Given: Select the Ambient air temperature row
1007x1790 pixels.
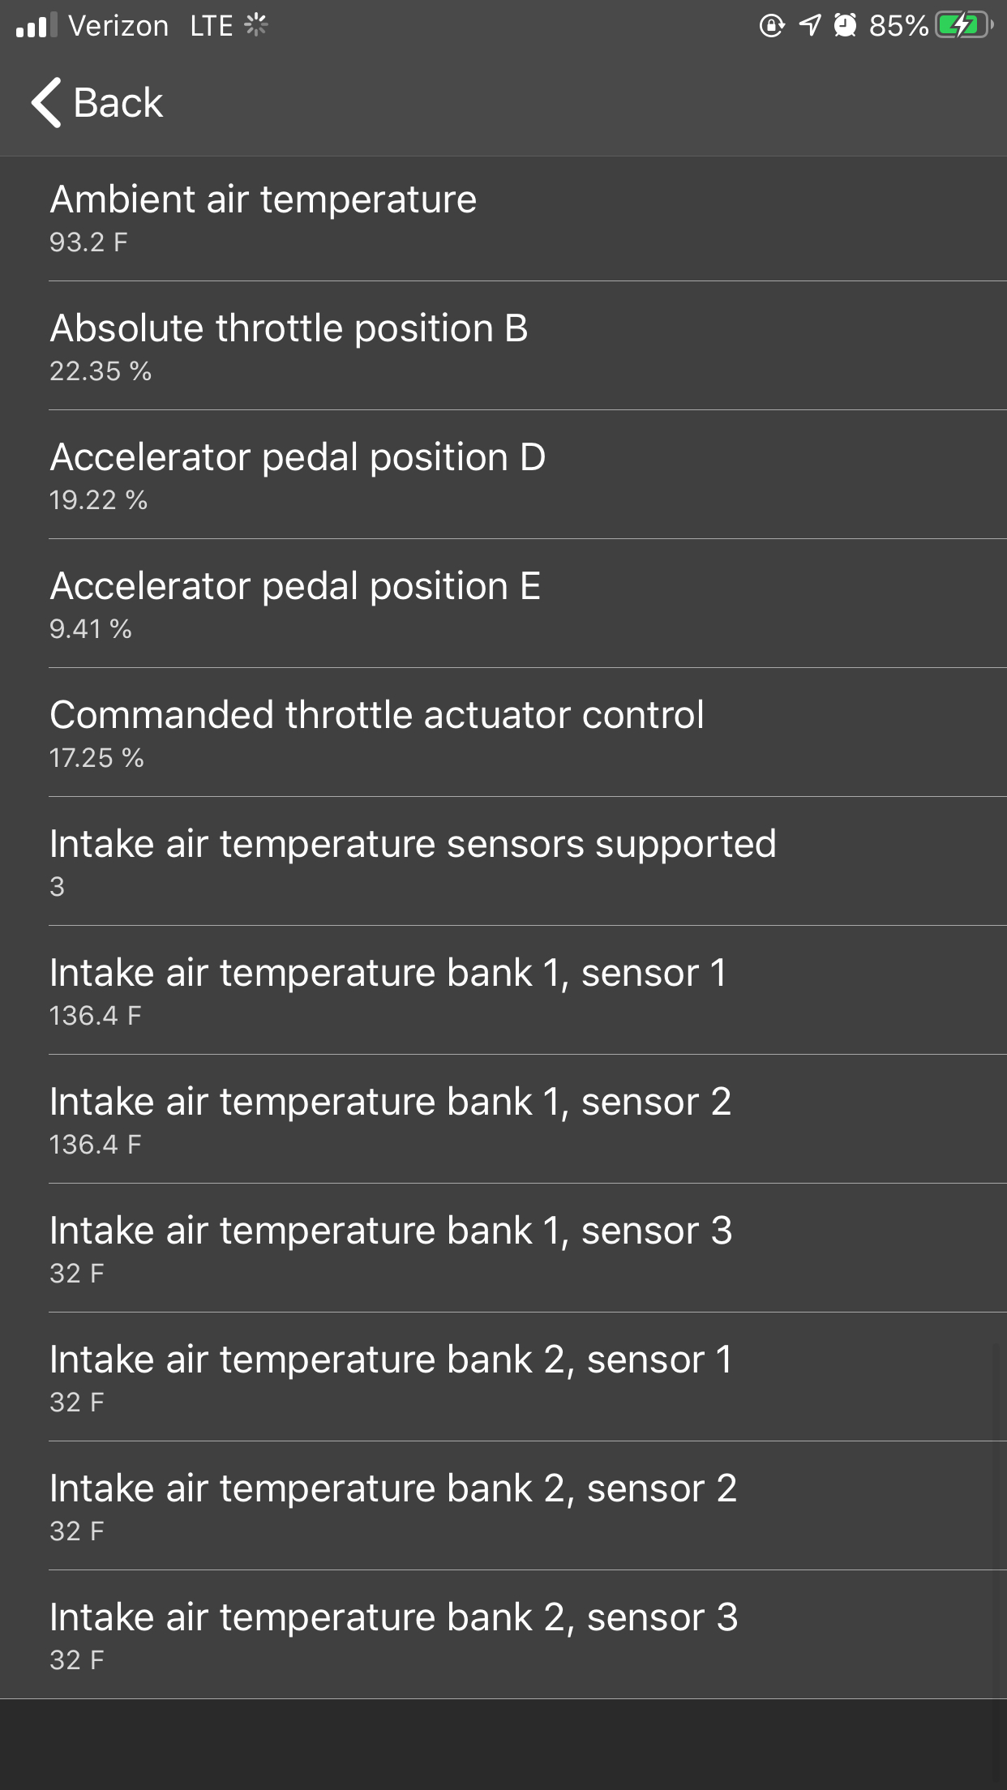Looking at the screenshot, I should (503, 219).
